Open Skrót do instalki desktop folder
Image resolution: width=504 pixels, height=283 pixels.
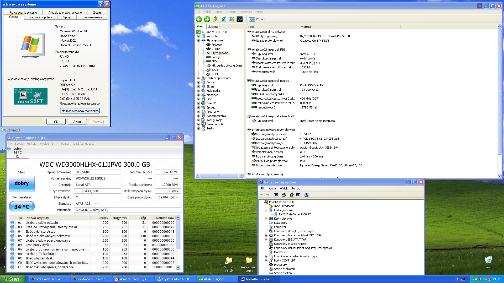tap(229, 264)
